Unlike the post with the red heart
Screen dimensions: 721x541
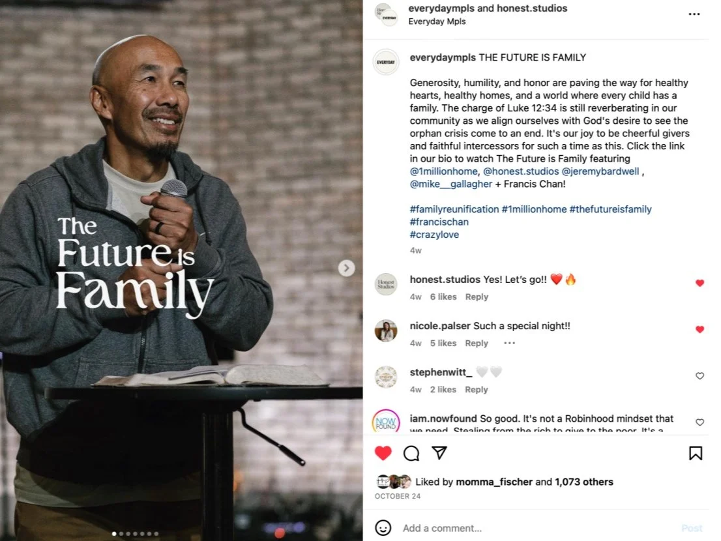[383, 453]
